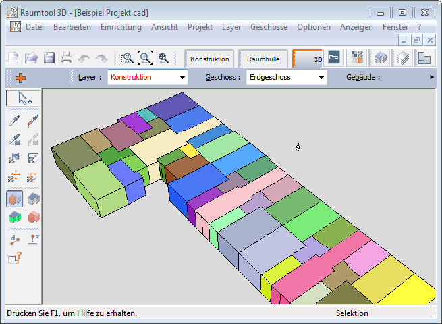
Task: Open the Geschoss dropdown showing Erdgeschoss
Action: tap(286, 77)
